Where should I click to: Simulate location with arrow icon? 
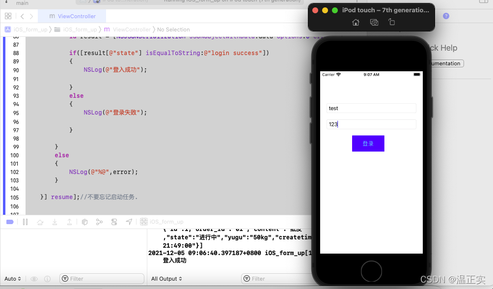pyautogui.click(x=129, y=222)
